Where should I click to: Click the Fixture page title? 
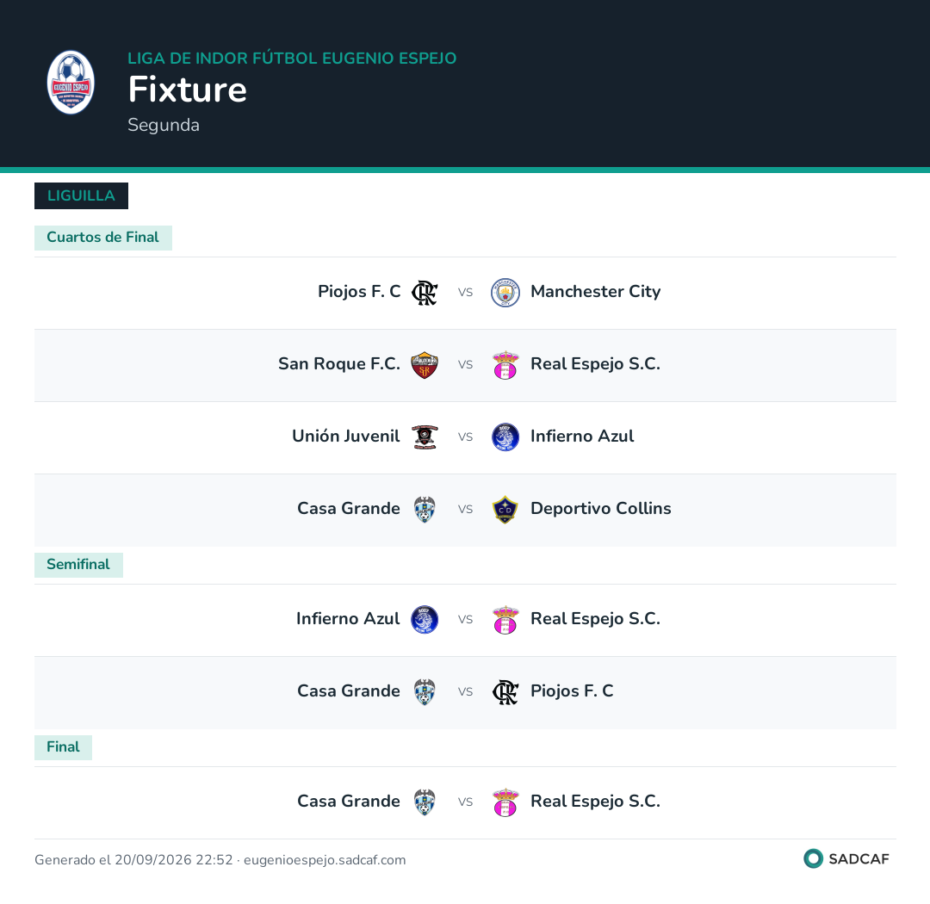click(188, 90)
